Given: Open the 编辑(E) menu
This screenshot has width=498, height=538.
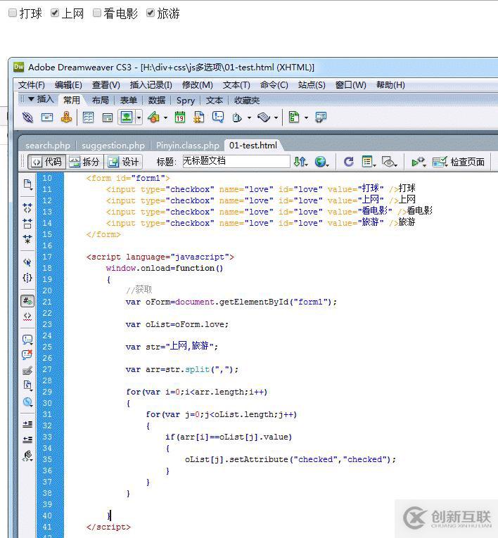Looking at the screenshot, I should (x=68, y=85).
